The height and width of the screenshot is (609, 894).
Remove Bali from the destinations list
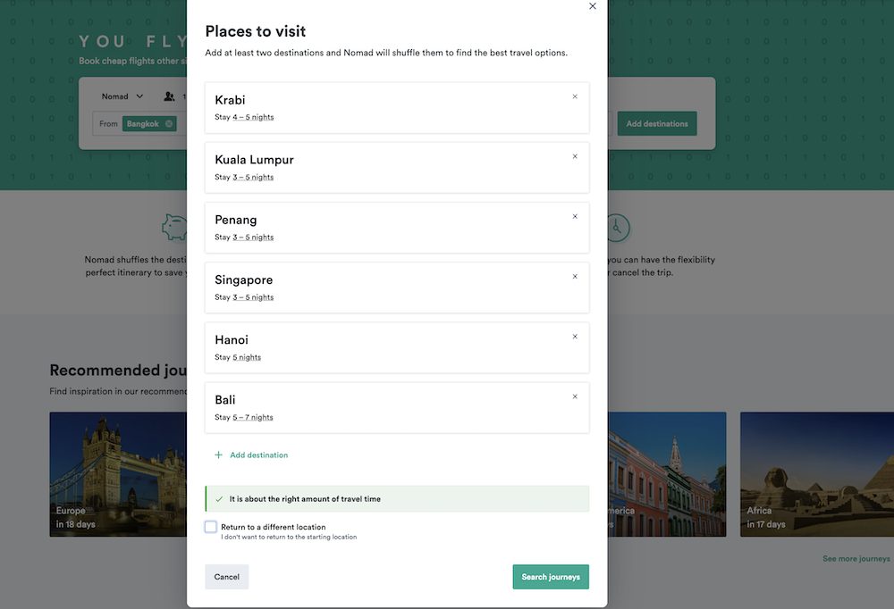(x=575, y=396)
